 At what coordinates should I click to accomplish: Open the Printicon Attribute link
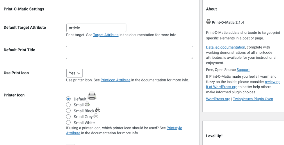[115, 80]
